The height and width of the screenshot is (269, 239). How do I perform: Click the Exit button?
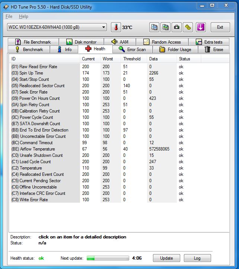tap(220, 27)
